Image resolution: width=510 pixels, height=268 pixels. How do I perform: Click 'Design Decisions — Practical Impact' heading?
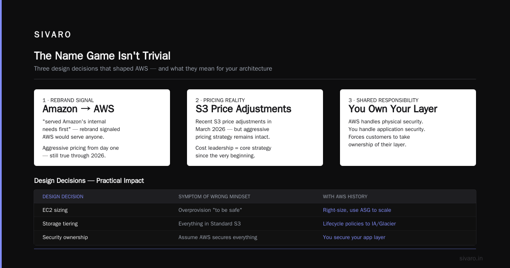pyautogui.click(x=89, y=181)
